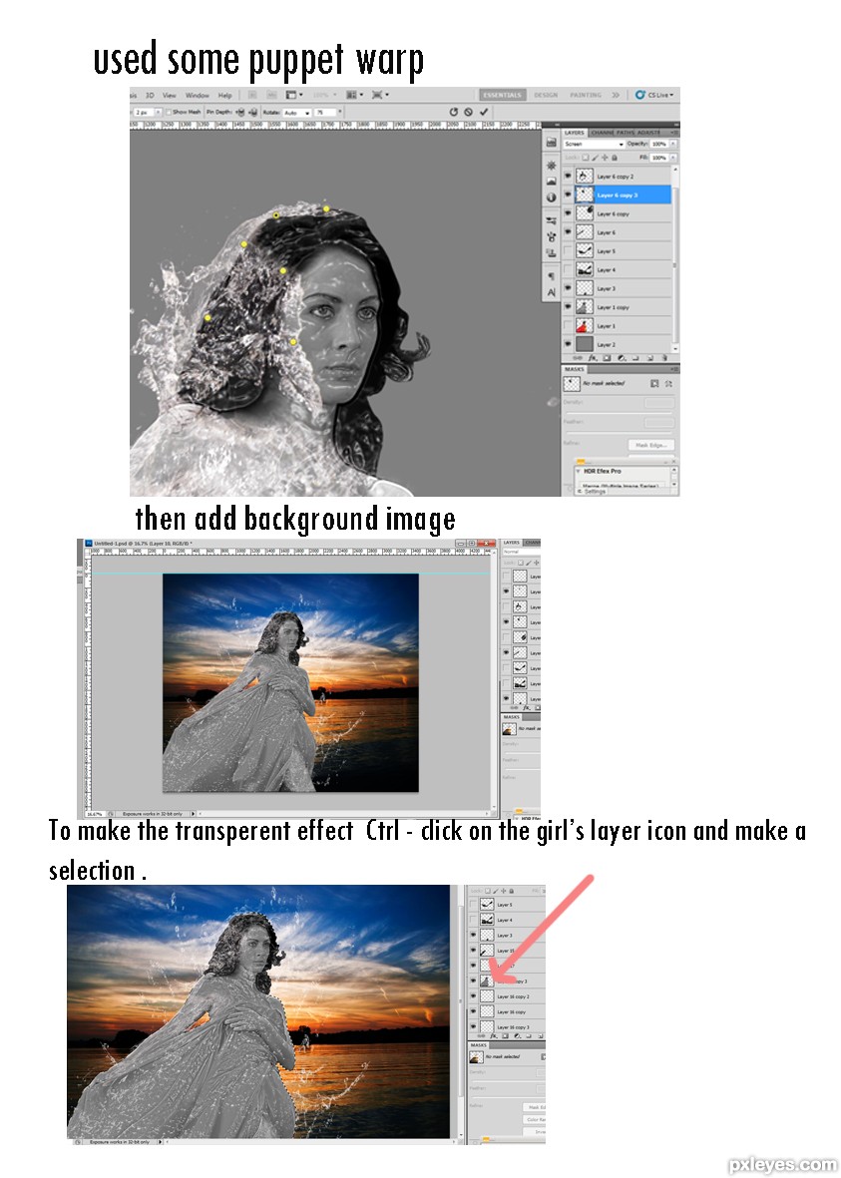Switch to the CHANNELS tab
The image size is (841, 1178).
602,133
